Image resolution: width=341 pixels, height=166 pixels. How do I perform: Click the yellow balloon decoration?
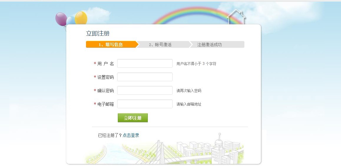(81, 18)
